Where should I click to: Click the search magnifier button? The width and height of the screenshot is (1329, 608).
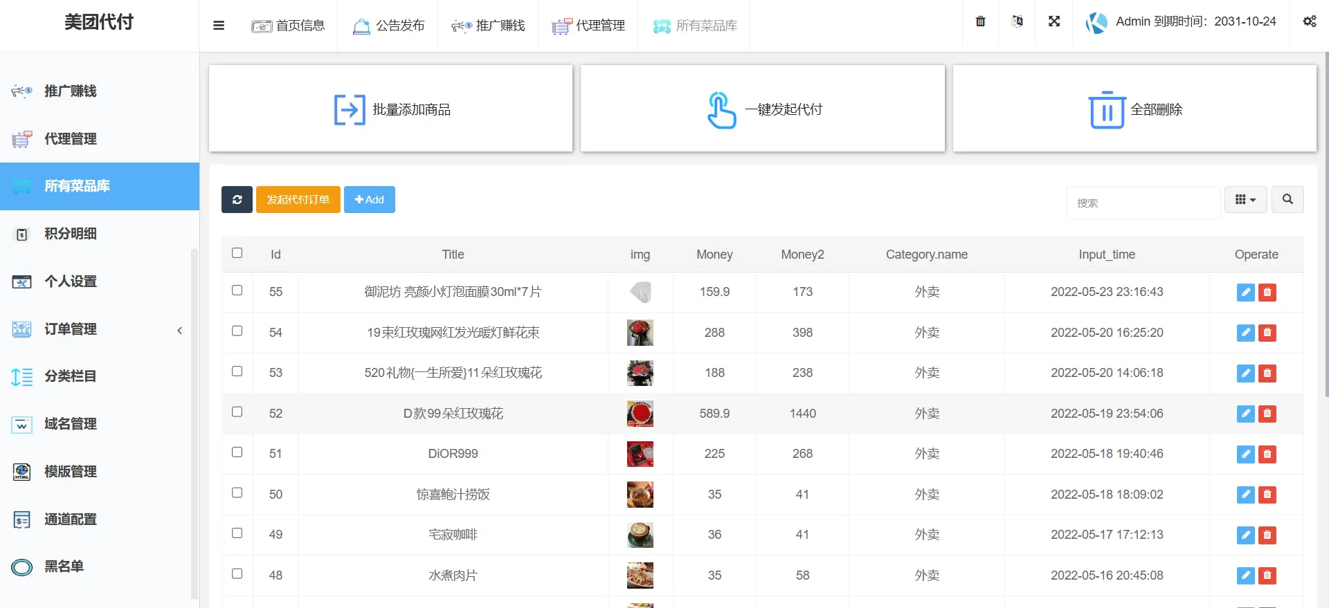pyautogui.click(x=1287, y=199)
